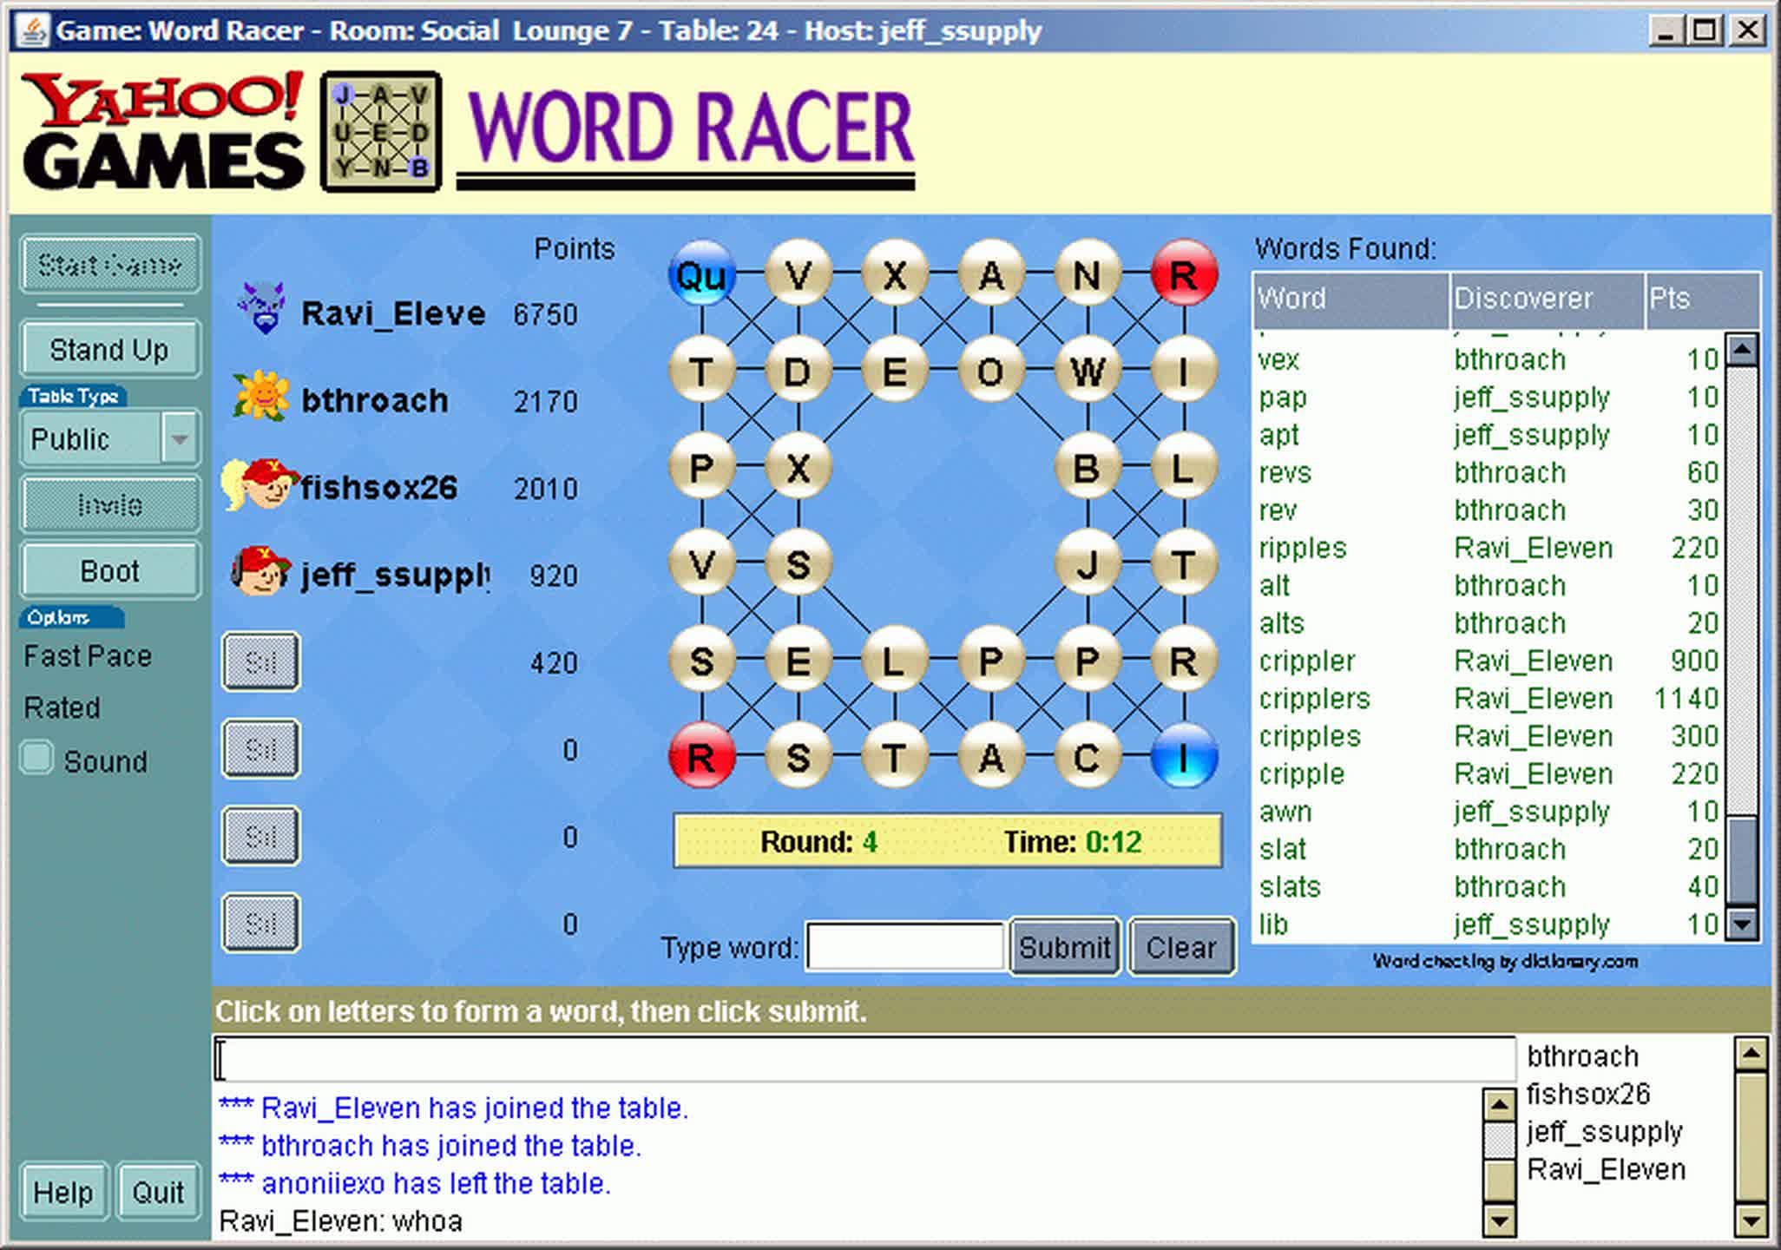The width and height of the screenshot is (1781, 1250).
Task: Click the Boot button
Action: (110, 571)
